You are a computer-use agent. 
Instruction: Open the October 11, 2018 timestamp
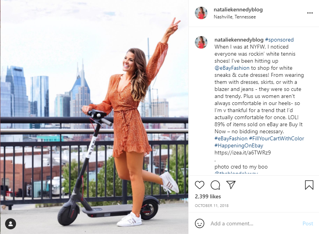(212, 205)
